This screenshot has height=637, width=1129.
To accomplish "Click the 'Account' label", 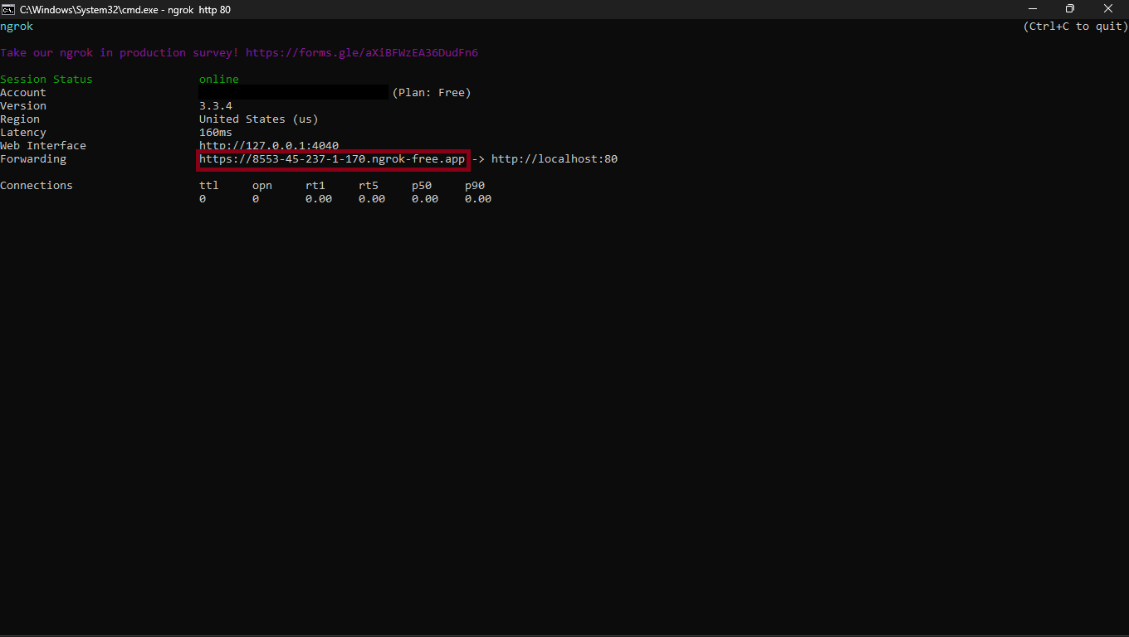I will coord(23,93).
